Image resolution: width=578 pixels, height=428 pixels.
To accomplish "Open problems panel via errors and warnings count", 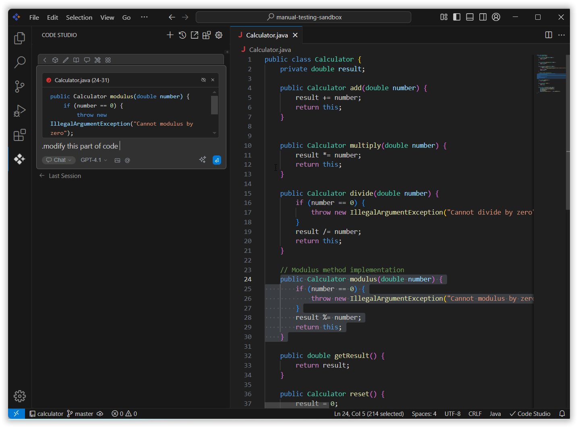I will [x=124, y=414].
